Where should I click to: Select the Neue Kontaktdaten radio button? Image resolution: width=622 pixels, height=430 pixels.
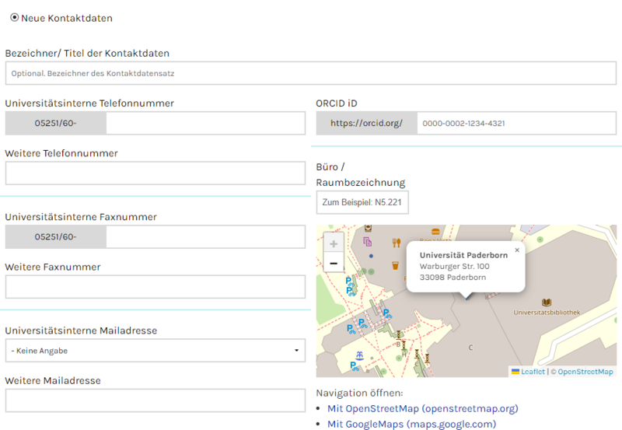click(x=14, y=17)
